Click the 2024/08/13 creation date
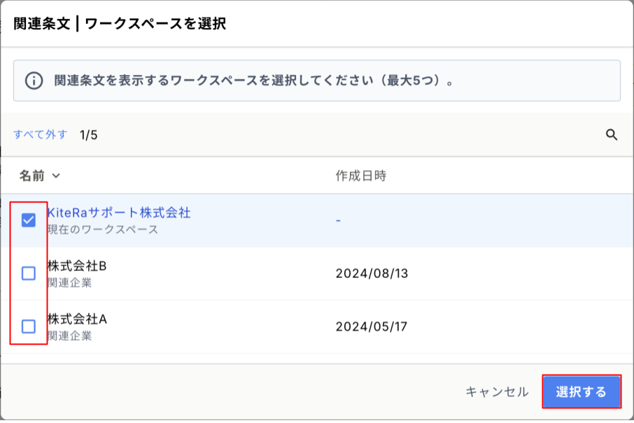634x423 pixels. point(371,274)
